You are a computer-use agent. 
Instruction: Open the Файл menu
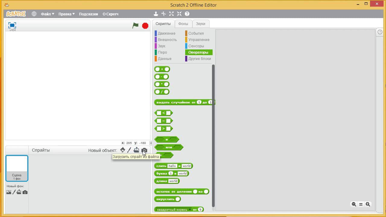[47, 14]
